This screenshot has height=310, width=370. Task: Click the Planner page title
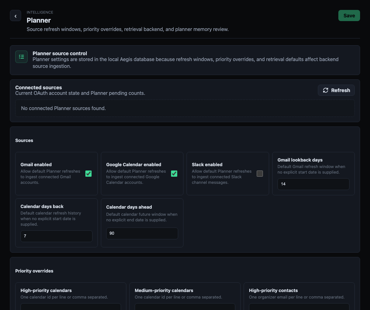pos(39,20)
